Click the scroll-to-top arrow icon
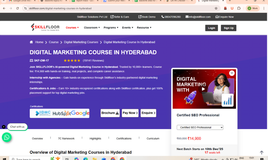This screenshot has height=160, width=268. click(262, 153)
